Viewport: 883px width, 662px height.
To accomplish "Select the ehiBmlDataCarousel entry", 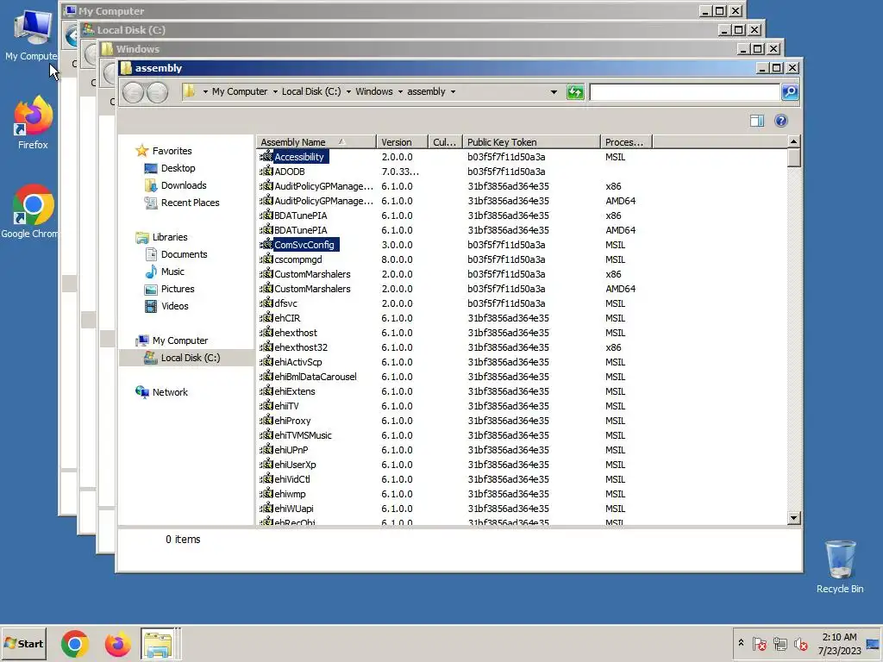I will tap(316, 377).
